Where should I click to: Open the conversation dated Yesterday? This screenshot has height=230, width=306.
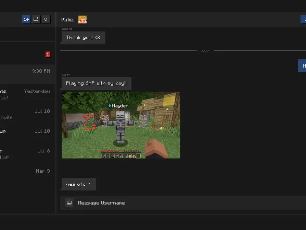pyautogui.click(x=28, y=94)
